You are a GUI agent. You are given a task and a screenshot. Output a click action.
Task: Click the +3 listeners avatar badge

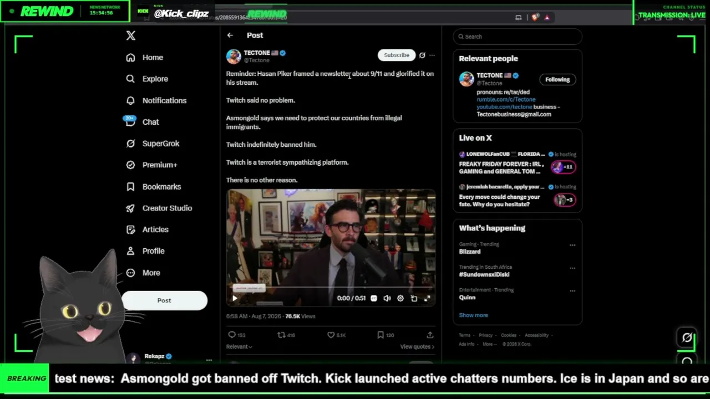[x=564, y=200]
